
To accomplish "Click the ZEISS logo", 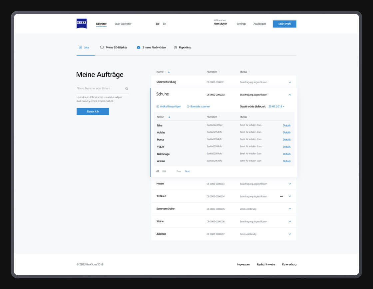I will pos(82,24).
